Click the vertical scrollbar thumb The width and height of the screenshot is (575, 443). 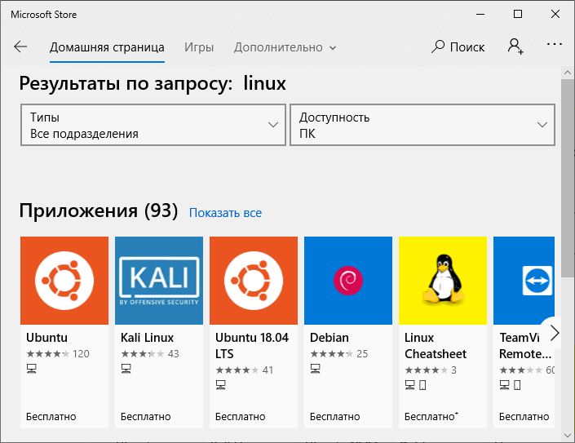[568, 178]
